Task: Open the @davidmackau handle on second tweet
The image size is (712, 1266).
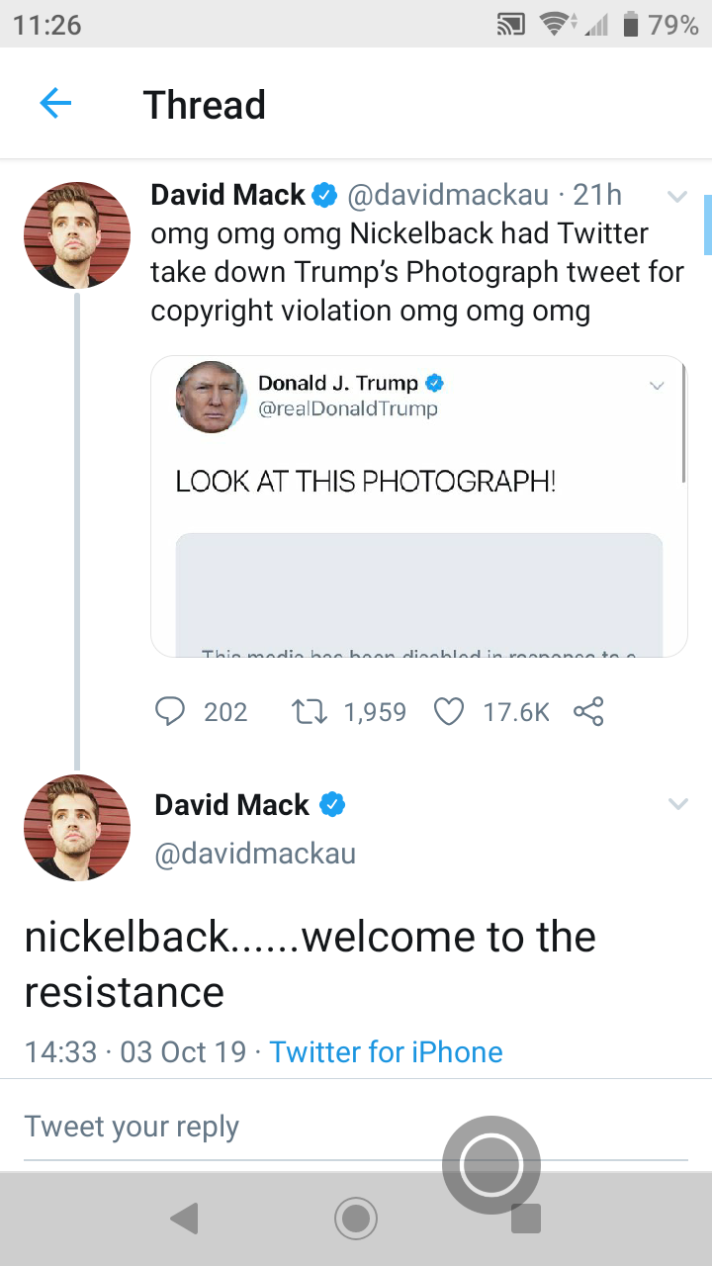Action: coord(255,854)
